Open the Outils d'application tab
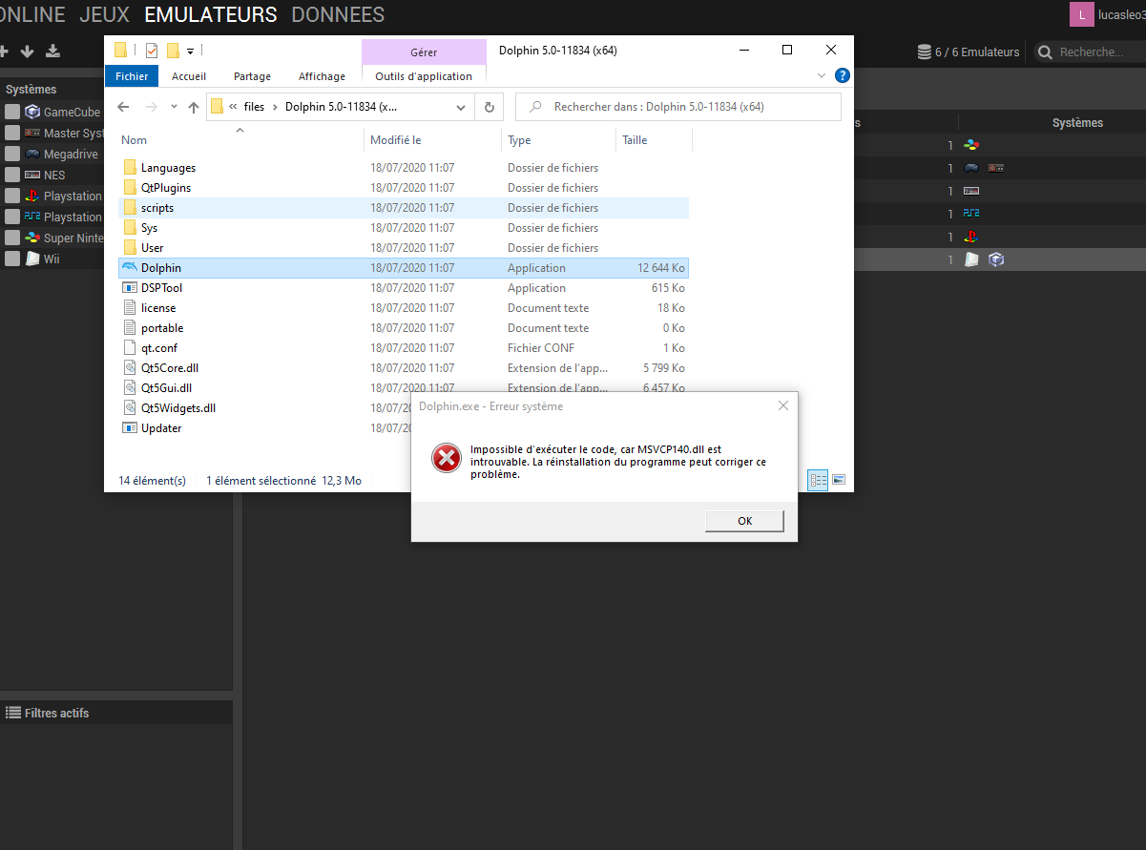 [424, 76]
